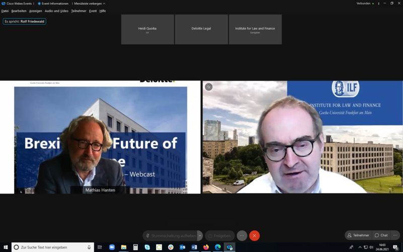Image resolution: width=403 pixels, height=252 pixels.
Task: Open Calculator from the taskbar
Action: point(136,247)
